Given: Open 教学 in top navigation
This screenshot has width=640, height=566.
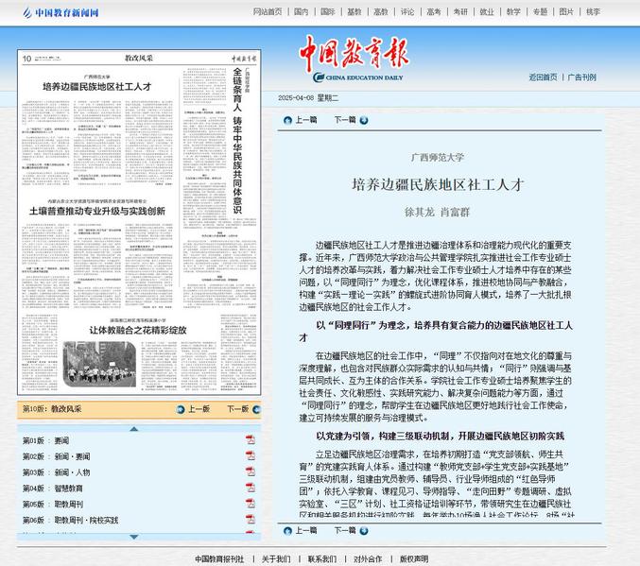Looking at the screenshot, I should tap(513, 12).
